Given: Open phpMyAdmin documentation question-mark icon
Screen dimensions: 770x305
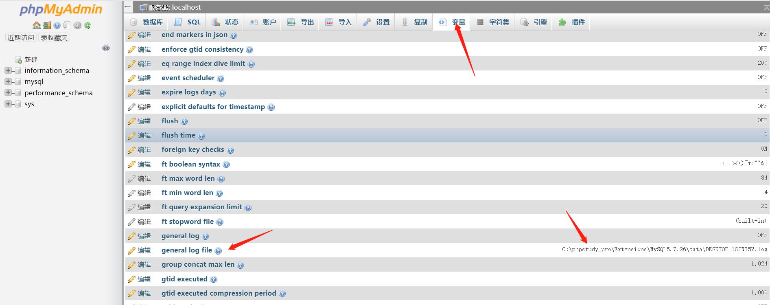Looking at the screenshot, I should point(57,25).
